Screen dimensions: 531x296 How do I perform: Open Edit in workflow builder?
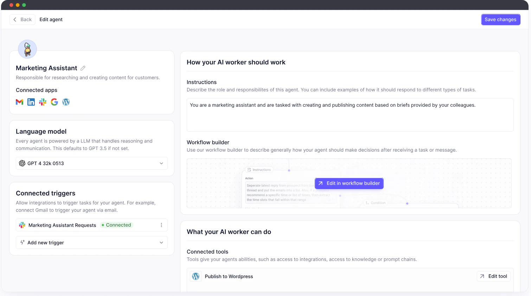(349, 183)
